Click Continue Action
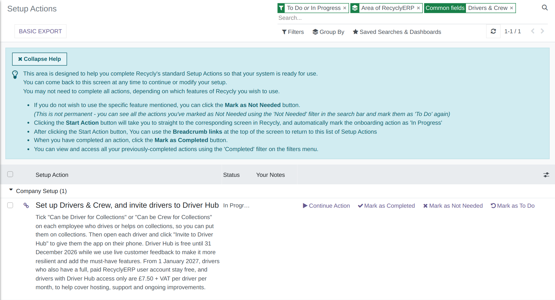The width and height of the screenshot is (555, 300). [326, 206]
